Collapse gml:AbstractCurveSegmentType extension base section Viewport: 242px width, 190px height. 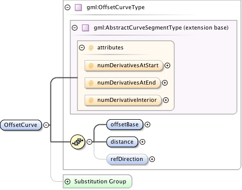[74, 28]
